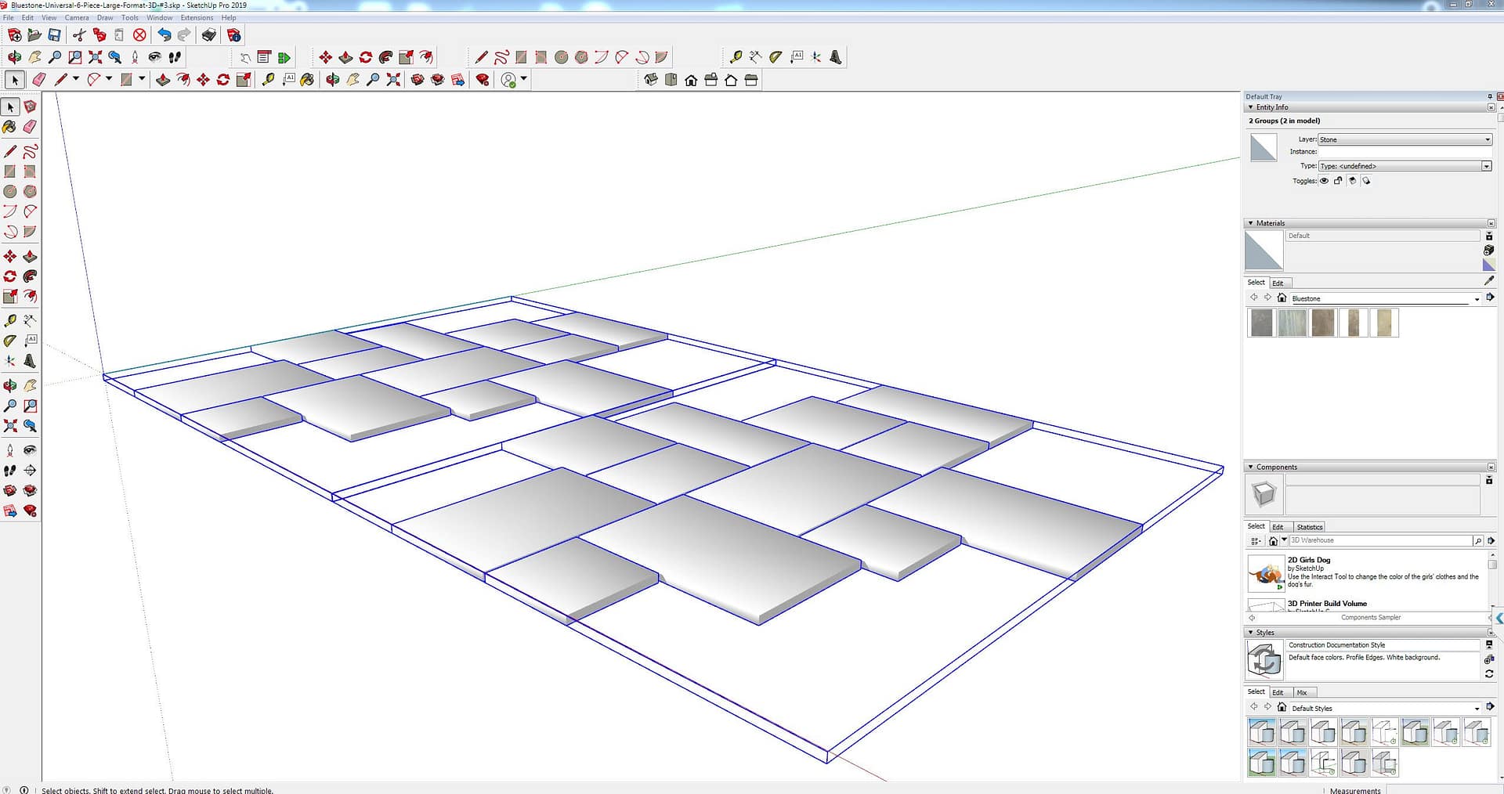
Task: Pick the 3D Text tool in left toolbar
Action: point(30,361)
